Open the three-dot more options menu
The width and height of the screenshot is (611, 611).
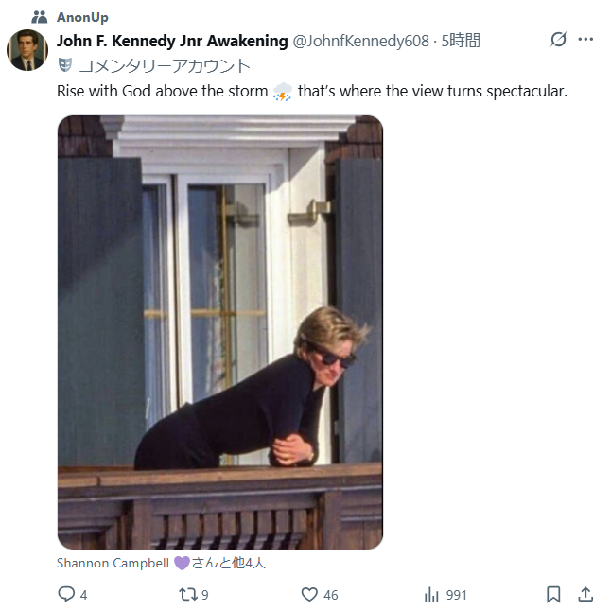point(585,40)
